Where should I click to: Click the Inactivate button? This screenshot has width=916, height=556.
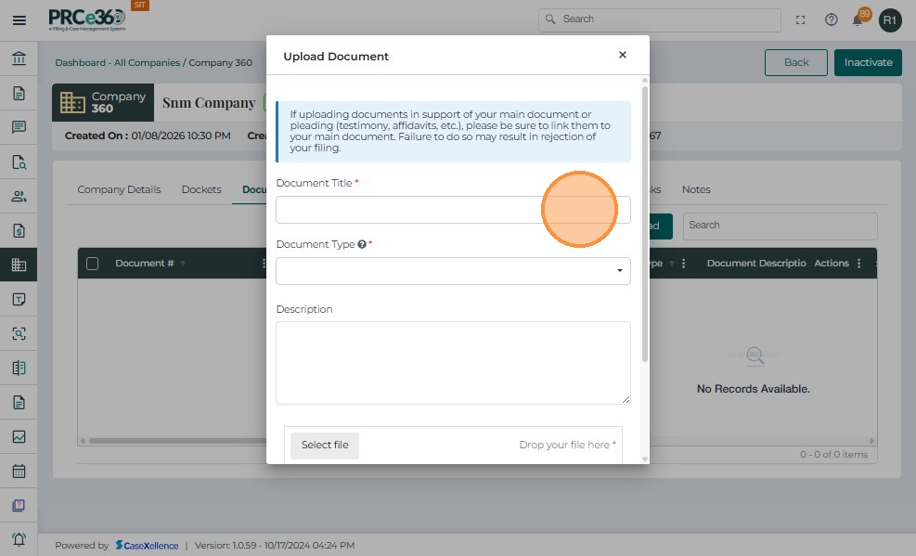click(868, 62)
